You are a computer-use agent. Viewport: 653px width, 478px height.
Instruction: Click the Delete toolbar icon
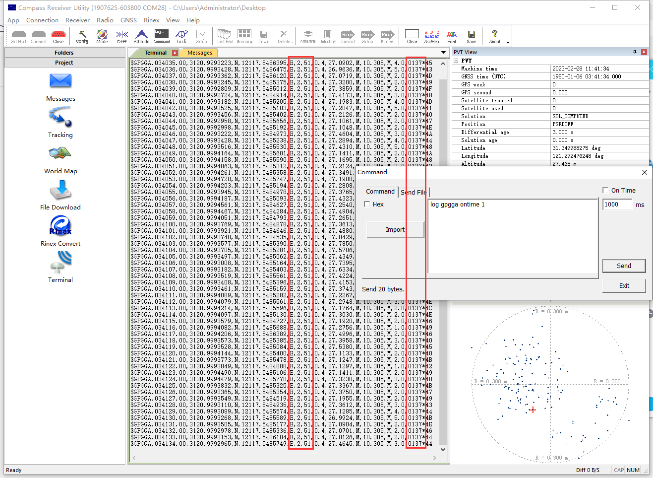284,36
